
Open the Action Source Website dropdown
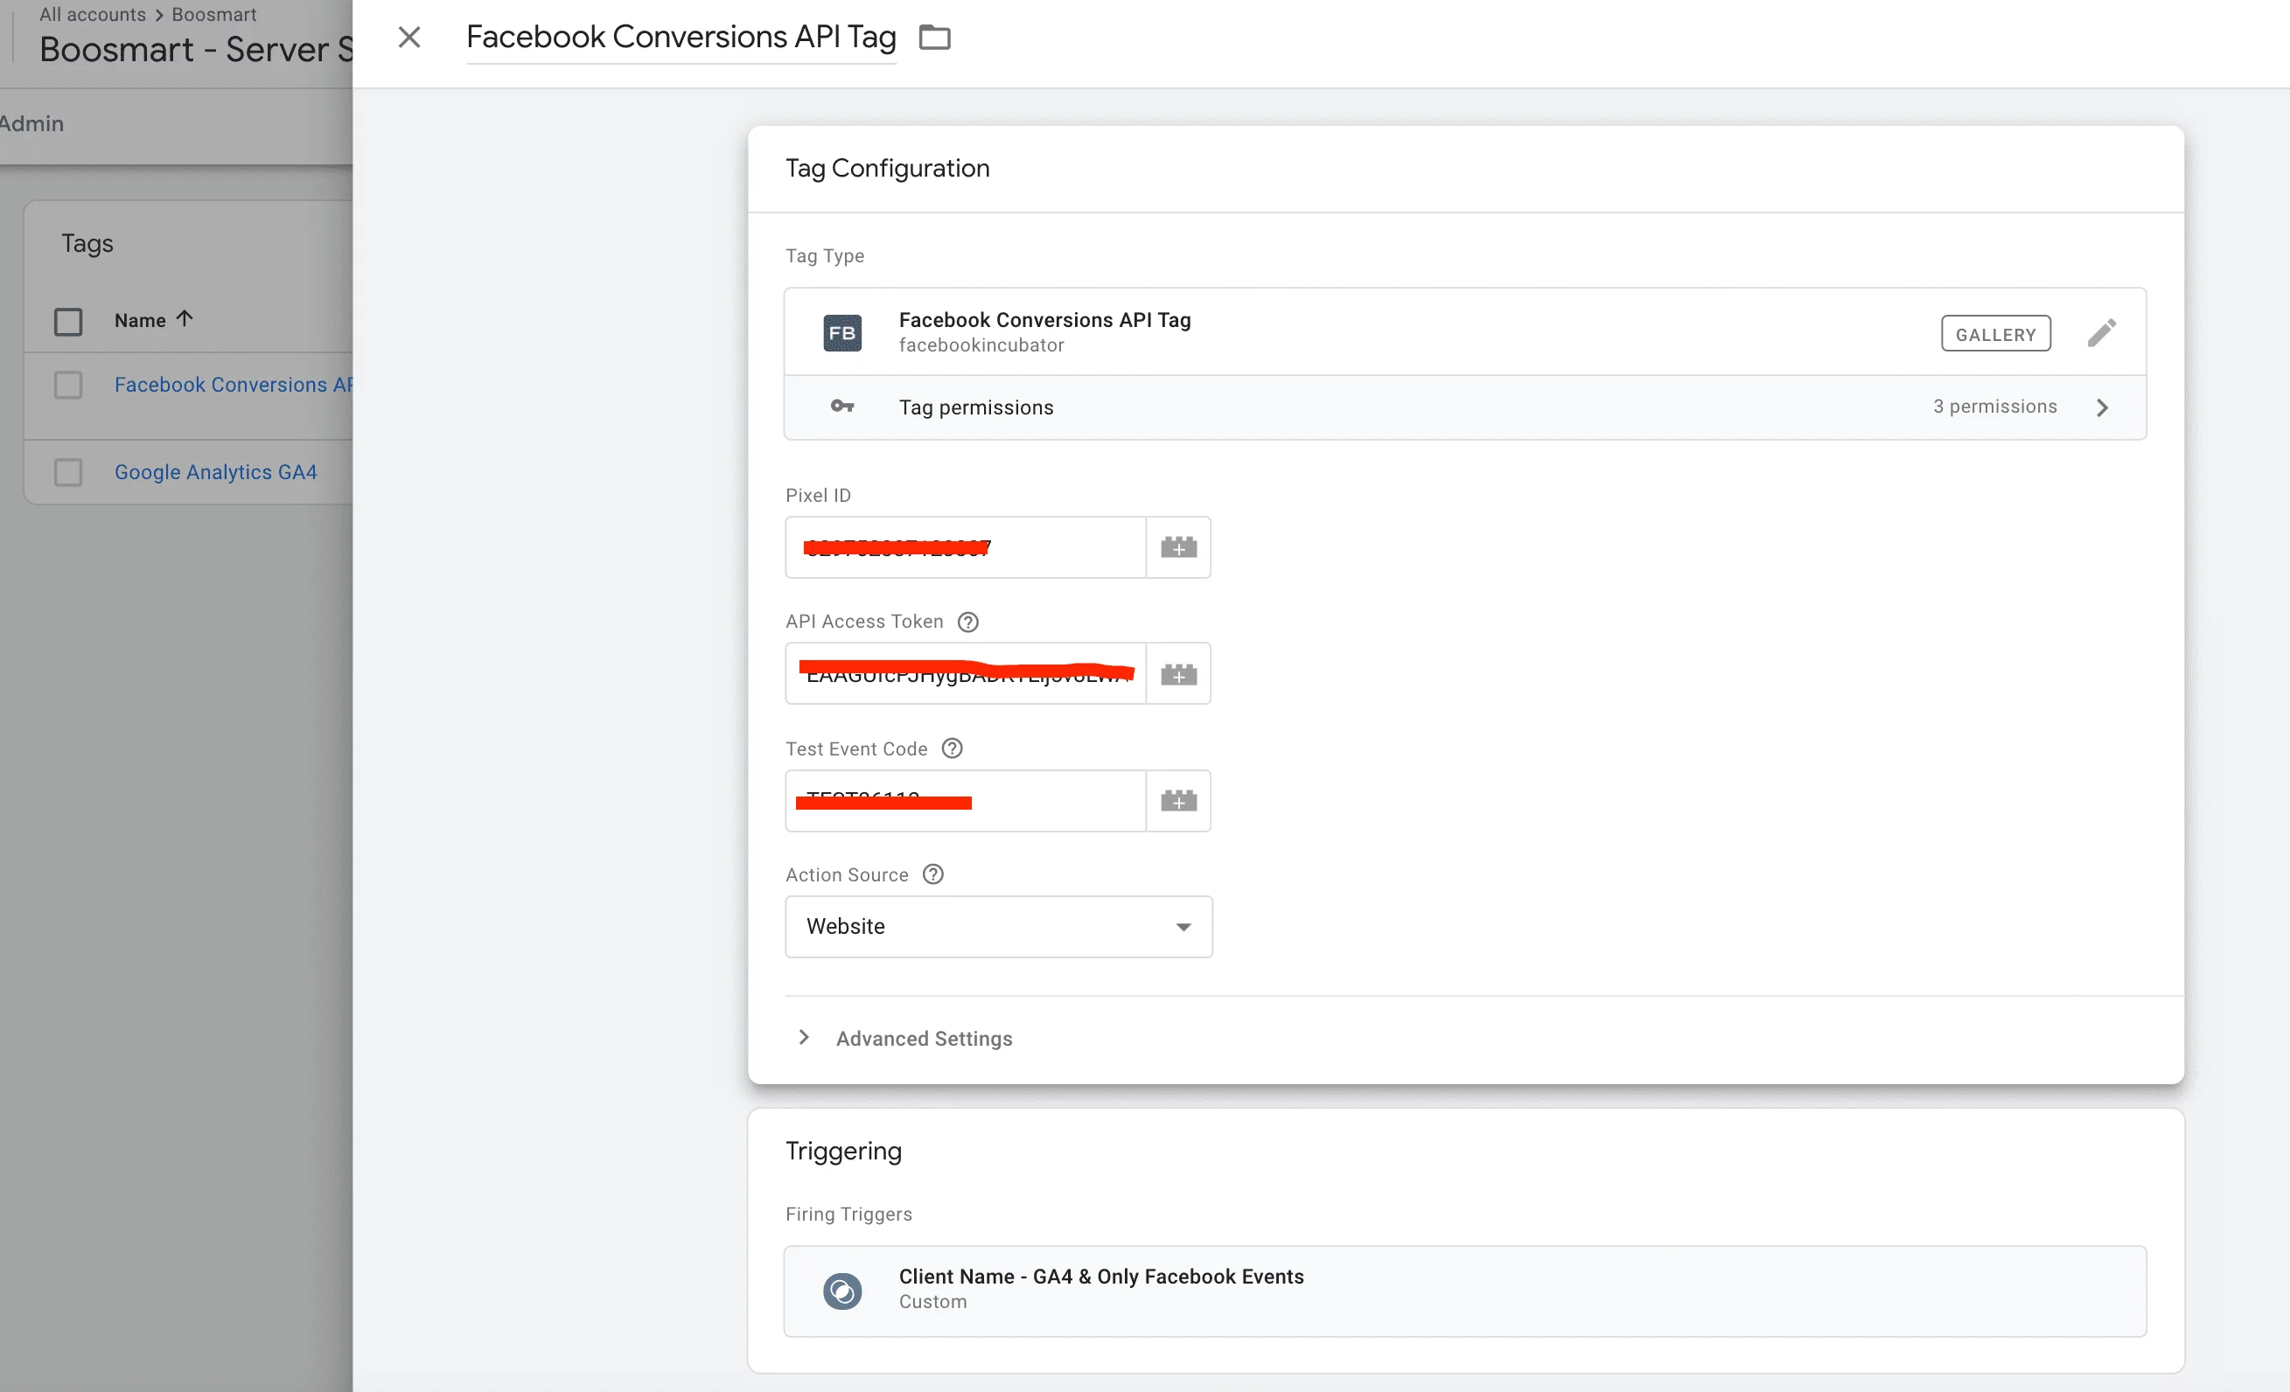pos(998,927)
